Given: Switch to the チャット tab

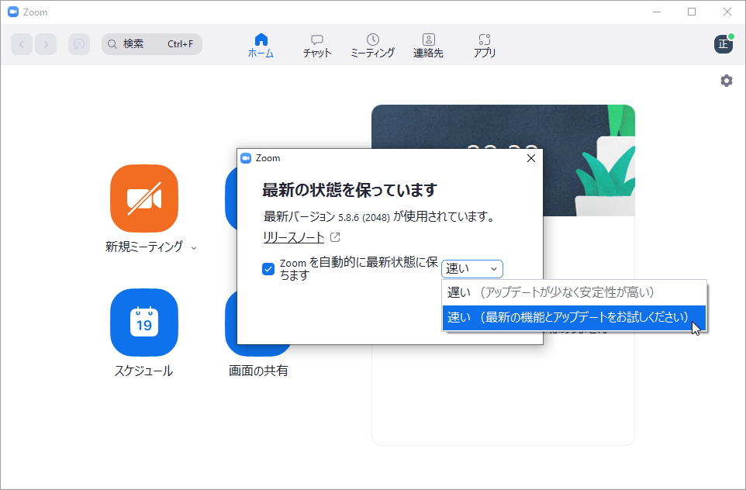Looking at the screenshot, I should 317,46.
